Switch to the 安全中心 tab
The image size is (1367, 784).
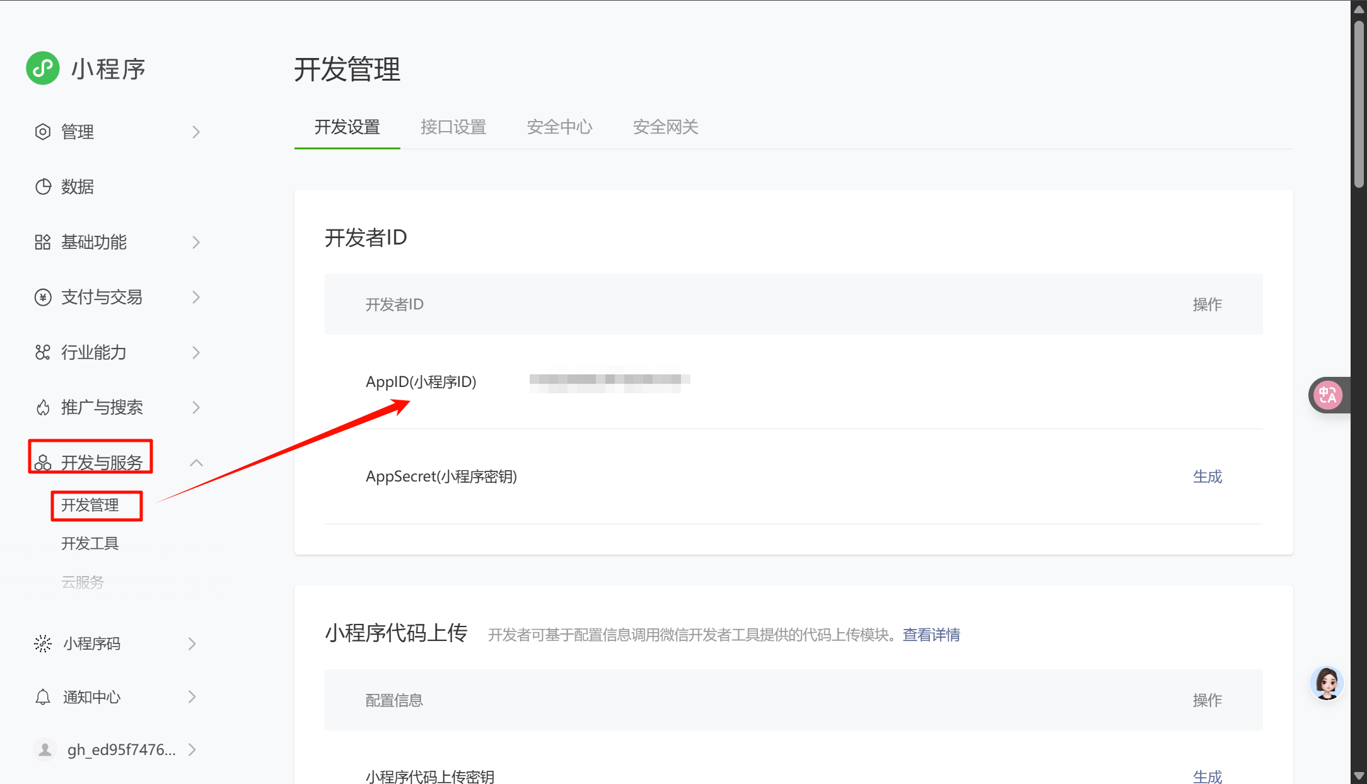point(559,127)
